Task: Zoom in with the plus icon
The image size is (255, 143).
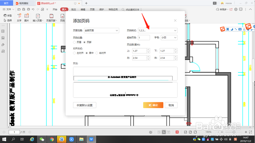Action: (x=246, y=132)
